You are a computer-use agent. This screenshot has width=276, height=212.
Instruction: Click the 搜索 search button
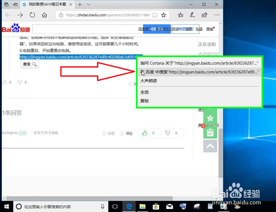click(30, 64)
